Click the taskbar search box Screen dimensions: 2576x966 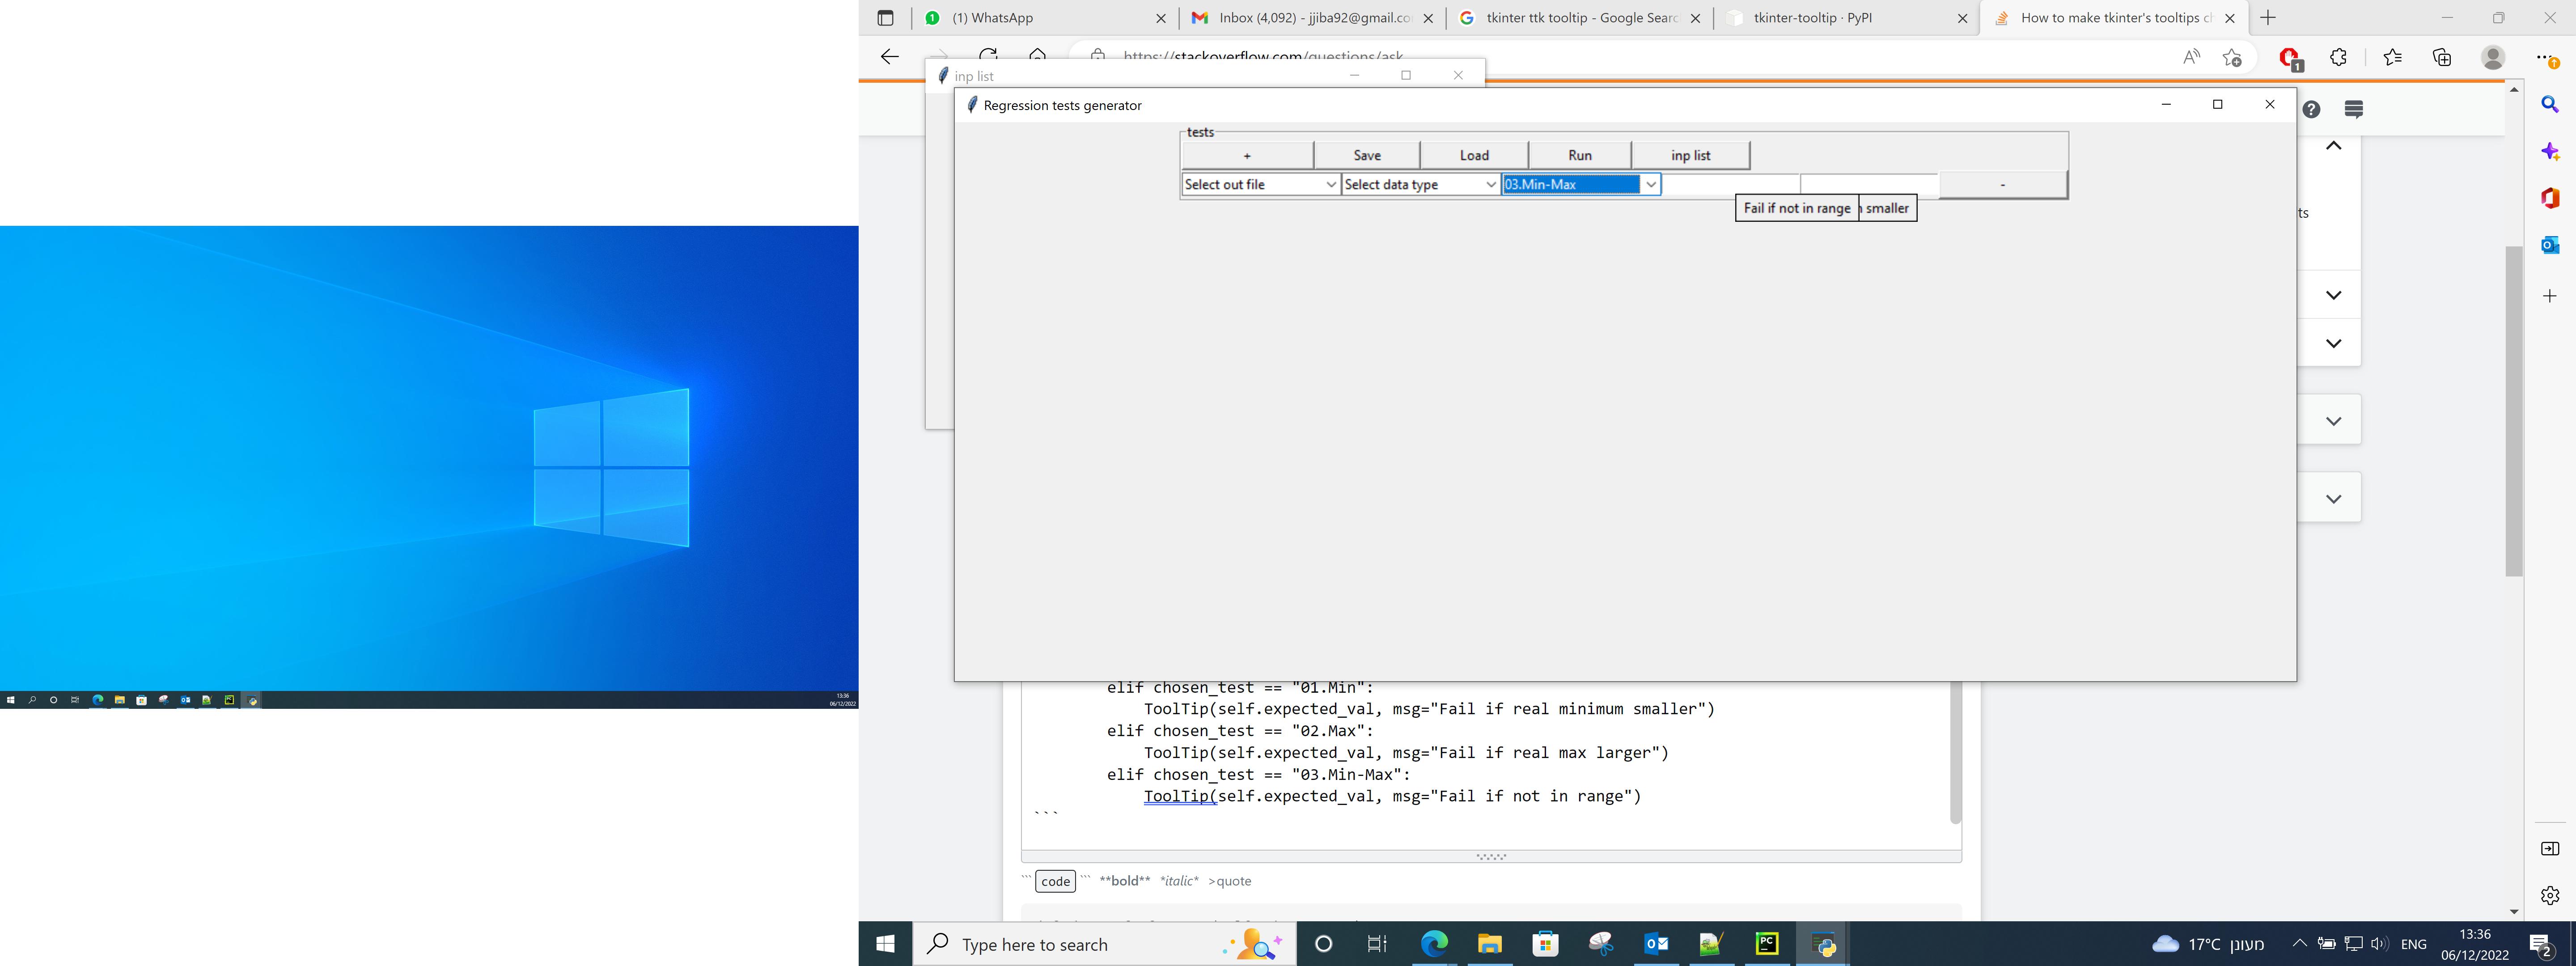point(1105,944)
